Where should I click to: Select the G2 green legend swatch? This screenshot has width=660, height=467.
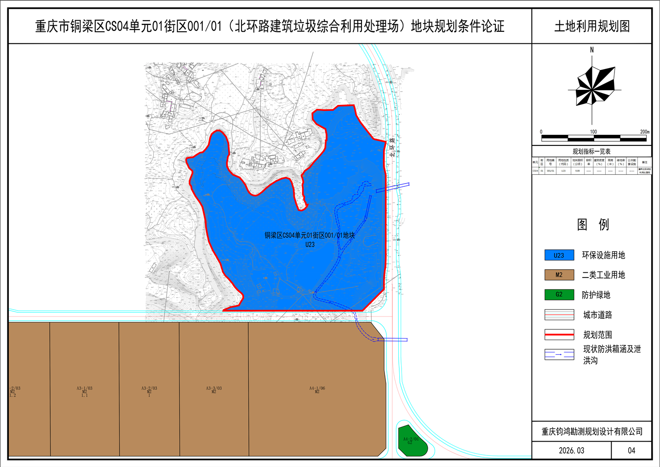(559, 295)
